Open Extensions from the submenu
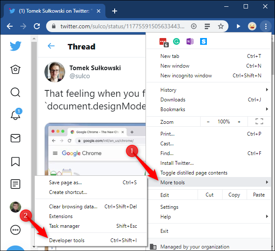The image size is (275, 251). 91,216
